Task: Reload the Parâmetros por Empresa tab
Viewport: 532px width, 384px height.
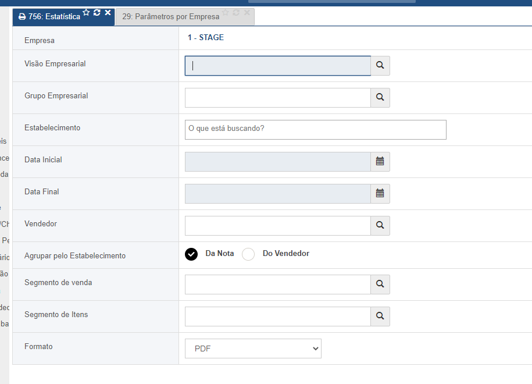Action: [x=236, y=13]
